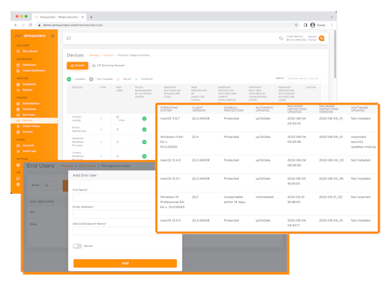391x283 pixels.
Task: Open Invoices in the sidebar
Action: (x=28, y=132)
